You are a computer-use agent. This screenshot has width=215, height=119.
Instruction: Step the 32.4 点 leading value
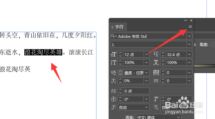pos(163,54)
